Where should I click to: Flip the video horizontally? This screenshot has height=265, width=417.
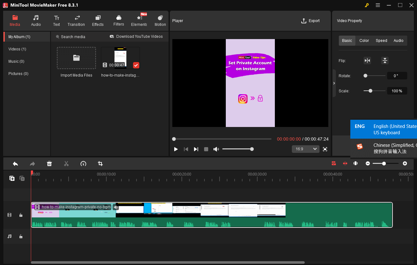pyautogui.click(x=367, y=60)
